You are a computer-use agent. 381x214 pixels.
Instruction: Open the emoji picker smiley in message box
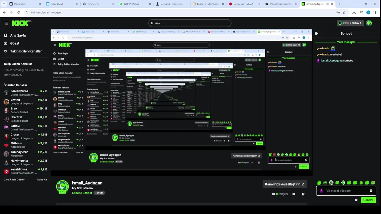click(x=371, y=191)
